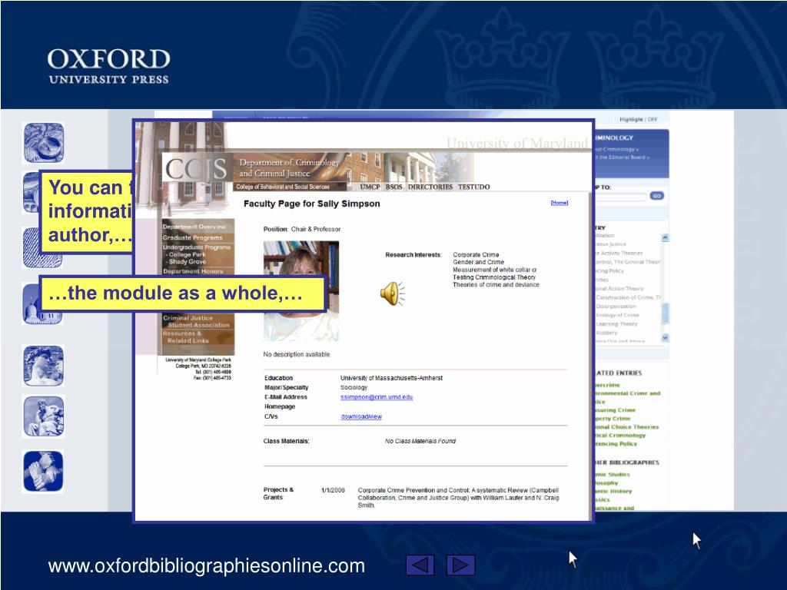The height and width of the screenshot is (590, 787).
Task: Open related entry Choice Theories
Action: 627,427
